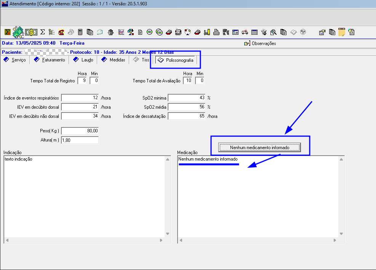Click the single blank page icon
Viewport: 376px width, 270px height.
(140, 32)
